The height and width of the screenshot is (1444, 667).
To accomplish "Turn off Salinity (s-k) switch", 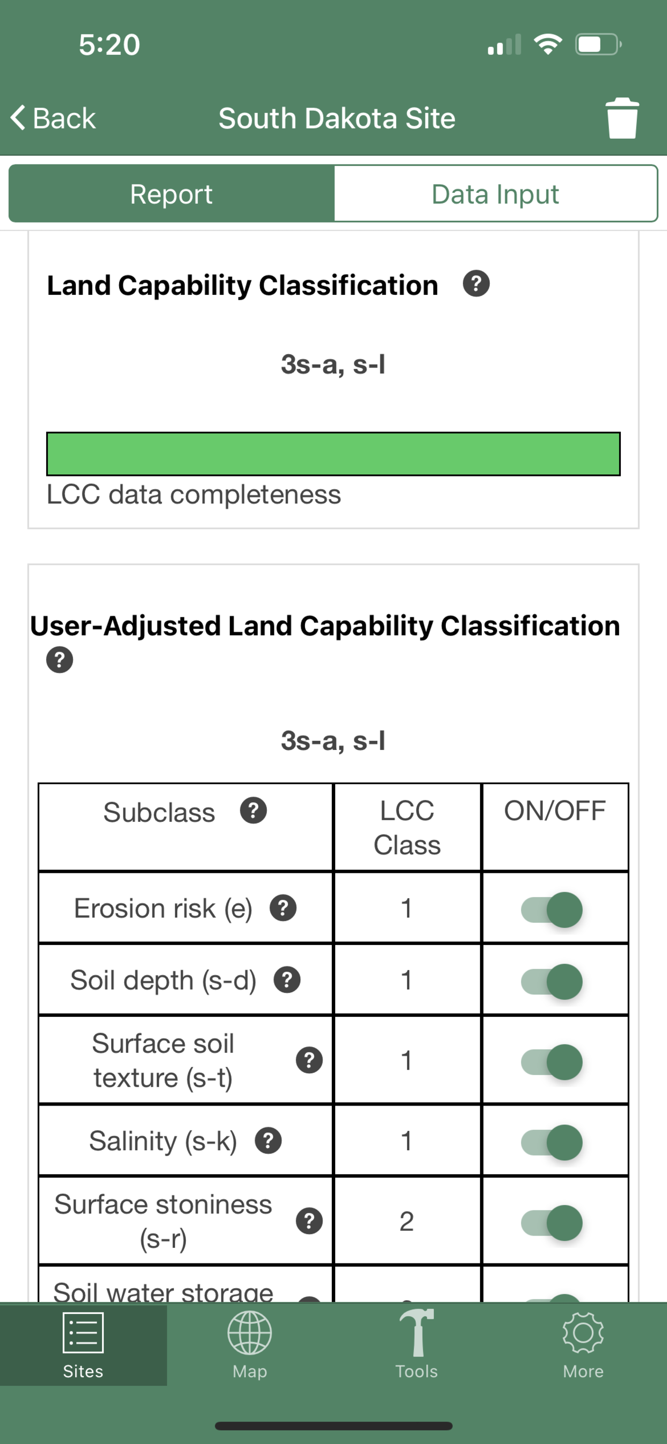I will 552,1143.
